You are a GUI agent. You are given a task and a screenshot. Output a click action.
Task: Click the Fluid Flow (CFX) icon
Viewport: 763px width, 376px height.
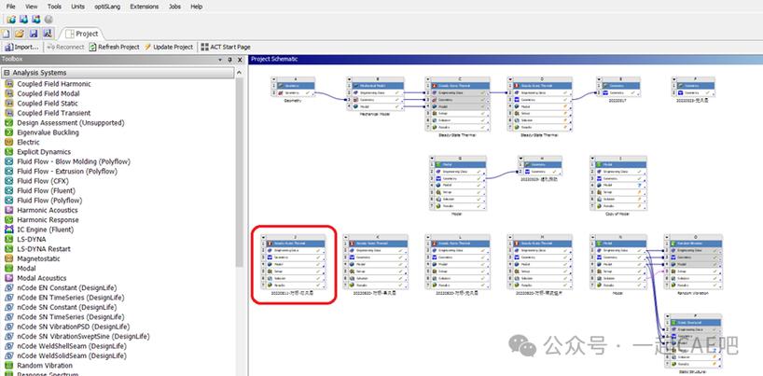[8, 181]
